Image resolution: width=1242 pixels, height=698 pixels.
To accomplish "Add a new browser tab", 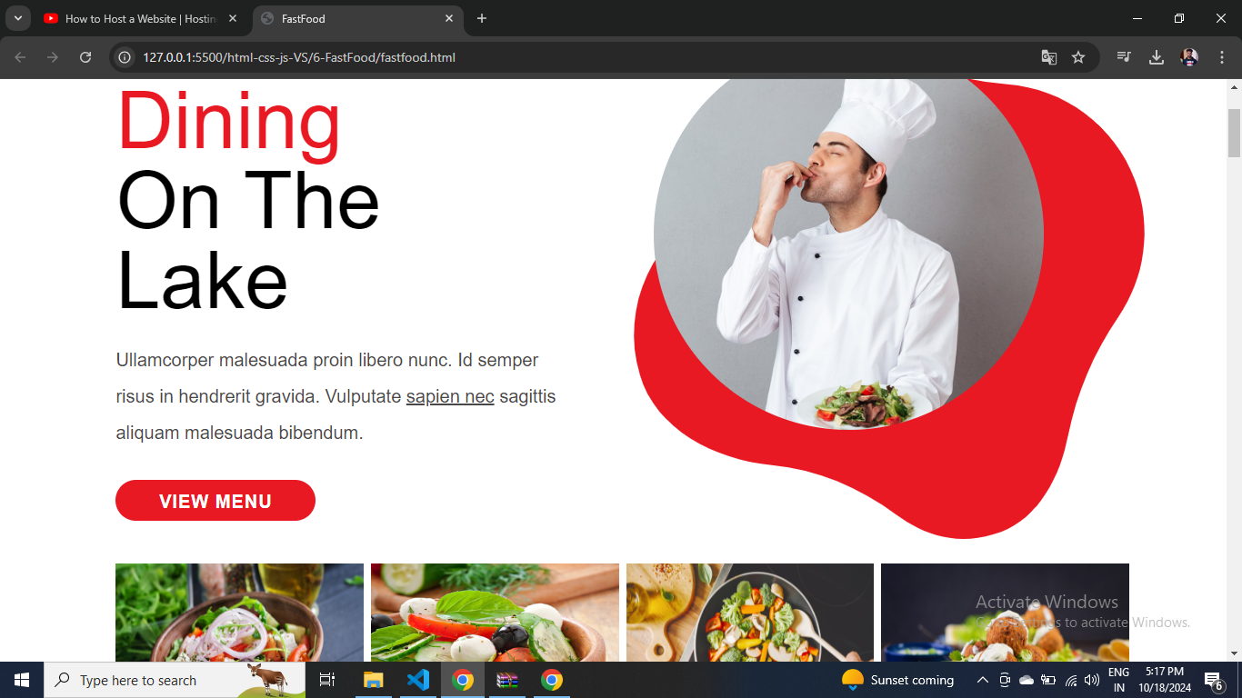I will 482,18.
